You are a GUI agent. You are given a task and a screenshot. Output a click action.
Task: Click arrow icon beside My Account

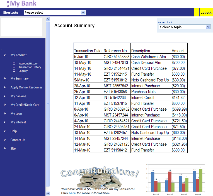[x=5, y=55]
